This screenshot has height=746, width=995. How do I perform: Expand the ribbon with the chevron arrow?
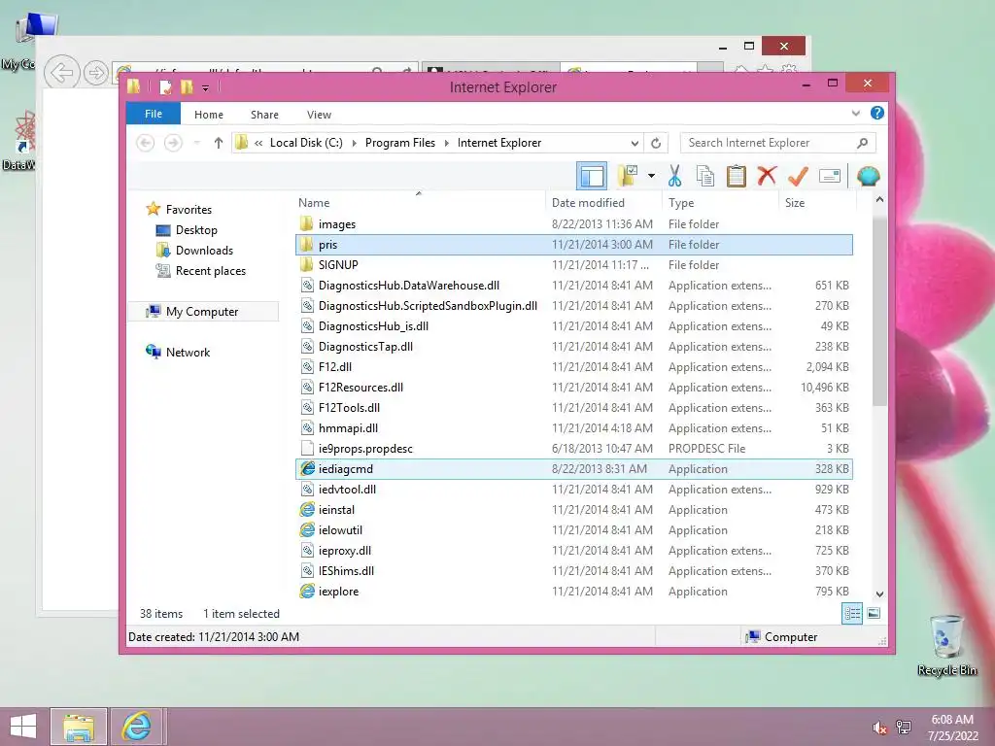855,114
